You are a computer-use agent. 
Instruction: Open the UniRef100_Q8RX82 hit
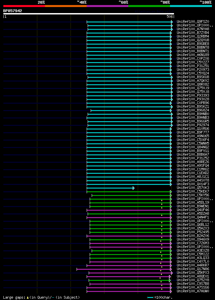[193, 84]
